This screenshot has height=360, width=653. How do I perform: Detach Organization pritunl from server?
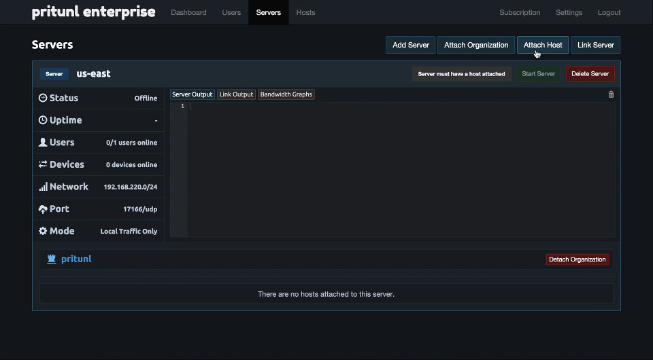[x=577, y=259]
